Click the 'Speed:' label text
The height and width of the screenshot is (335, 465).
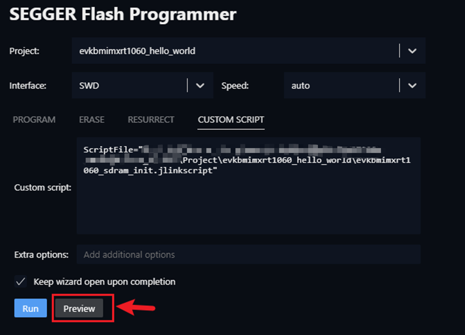[235, 85]
